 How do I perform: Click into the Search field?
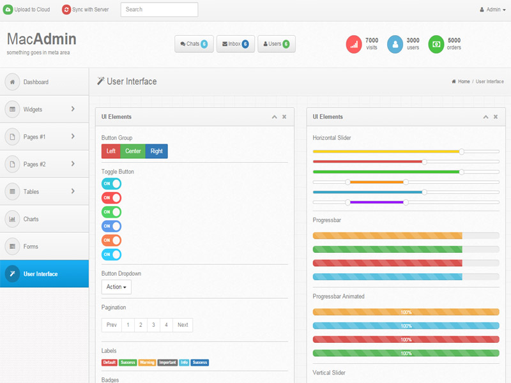pyautogui.click(x=159, y=10)
